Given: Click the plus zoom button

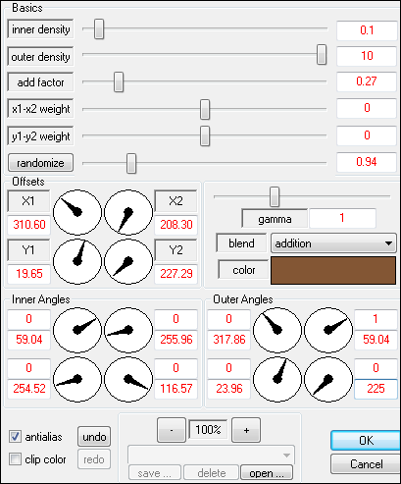Looking at the screenshot, I should [246, 430].
